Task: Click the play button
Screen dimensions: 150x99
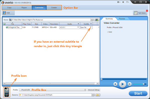Action: pyautogui.click(x=122, y=84)
